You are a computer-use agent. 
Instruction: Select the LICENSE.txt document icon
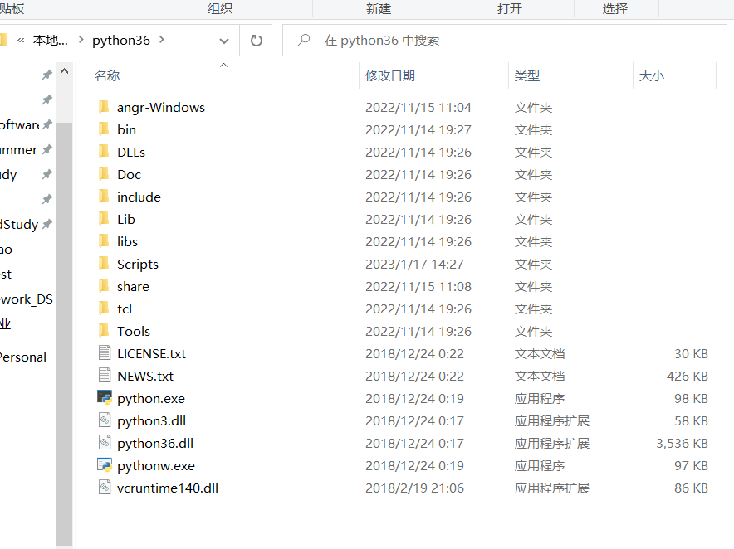[x=105, y=353]
